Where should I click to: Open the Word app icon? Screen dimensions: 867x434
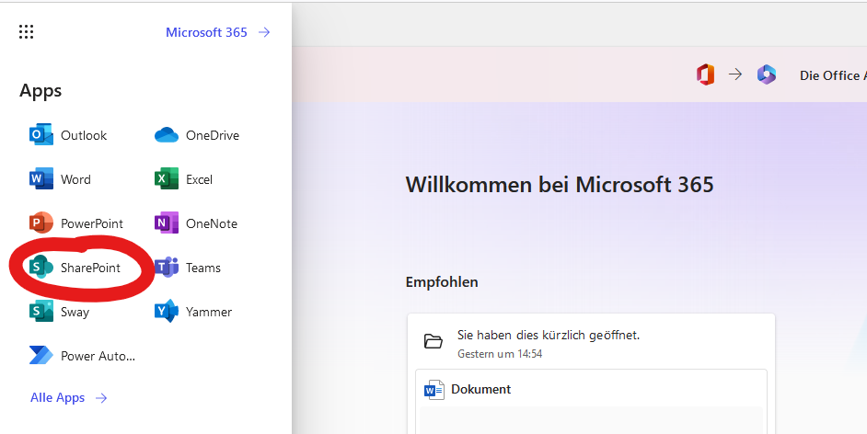pyautogui.click(x=41, y=179)
